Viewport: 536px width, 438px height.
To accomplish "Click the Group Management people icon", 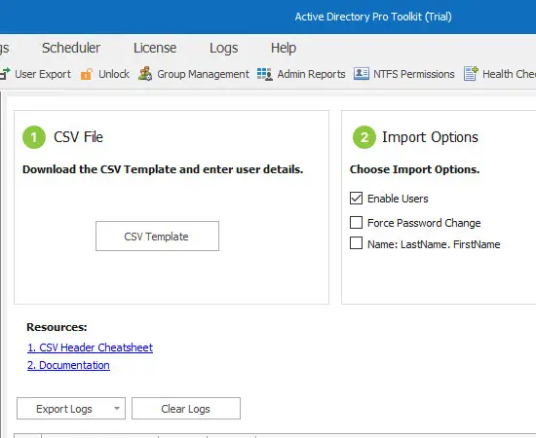I will pyautogui.click(x=145, y=73).
